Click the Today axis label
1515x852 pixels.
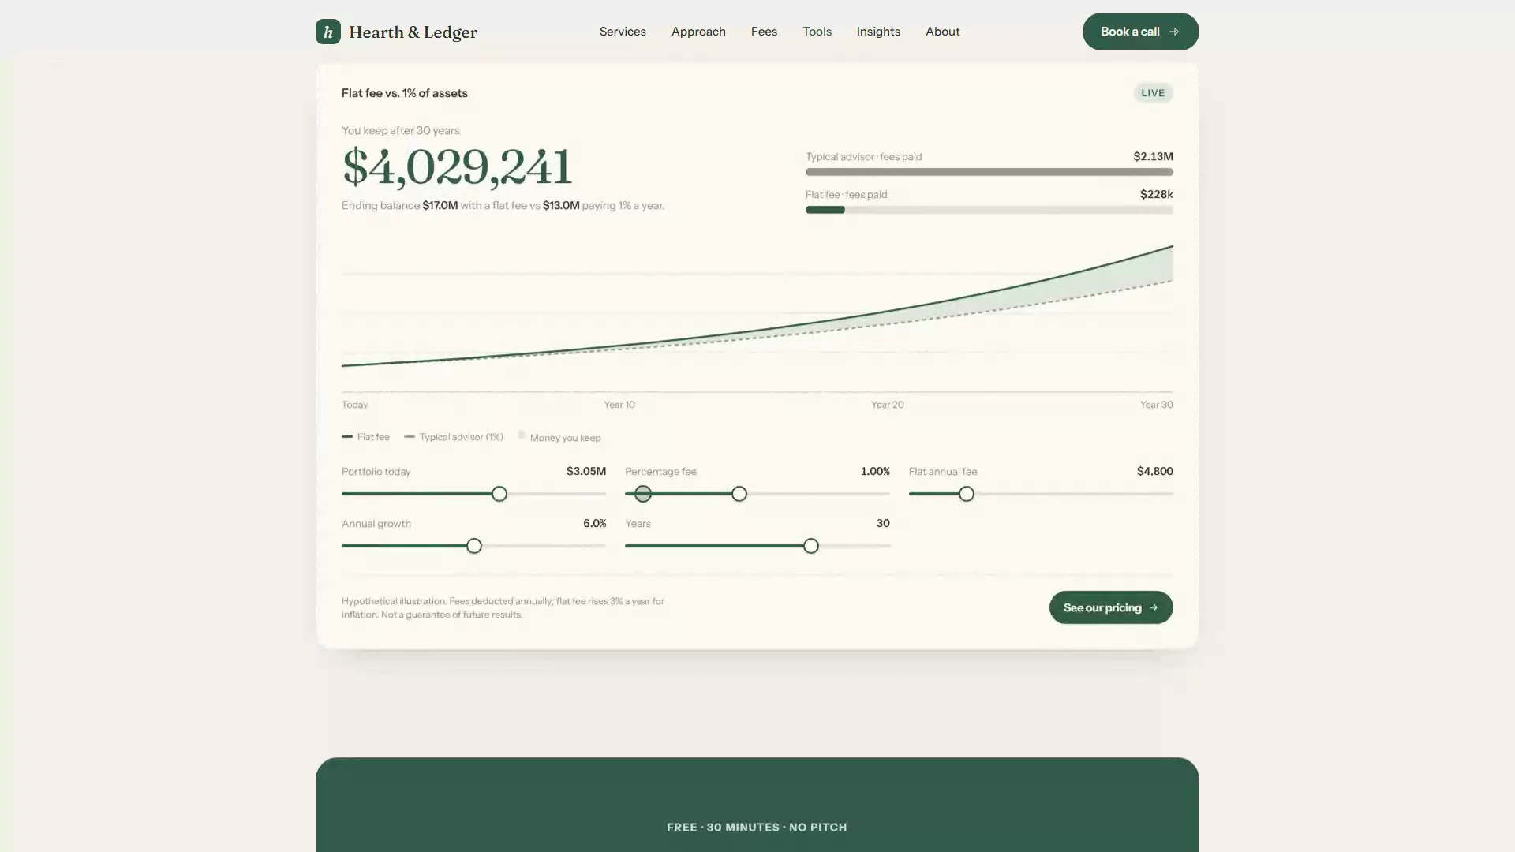(354, 405)
